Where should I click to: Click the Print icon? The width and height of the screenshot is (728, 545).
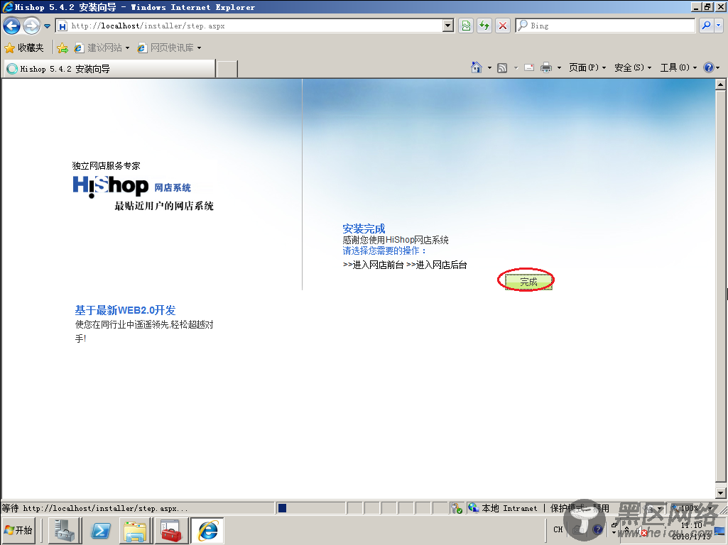tap(546, 67)
